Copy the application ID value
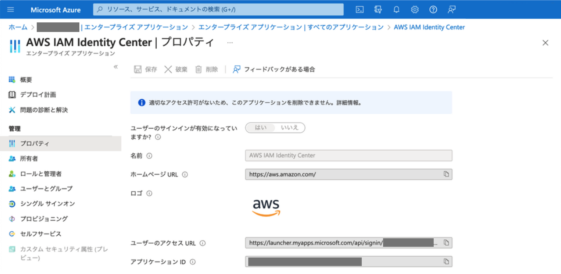This screenshot has height=274, width=561. 446,261
